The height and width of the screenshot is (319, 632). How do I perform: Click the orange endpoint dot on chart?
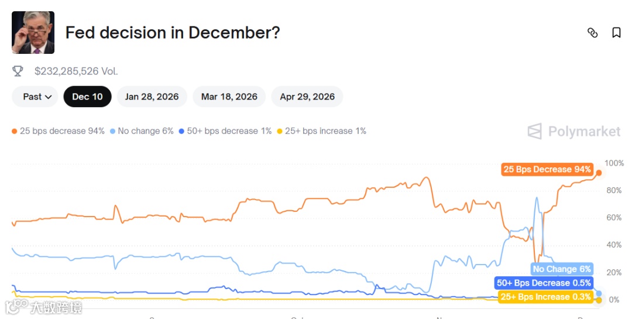598,173
